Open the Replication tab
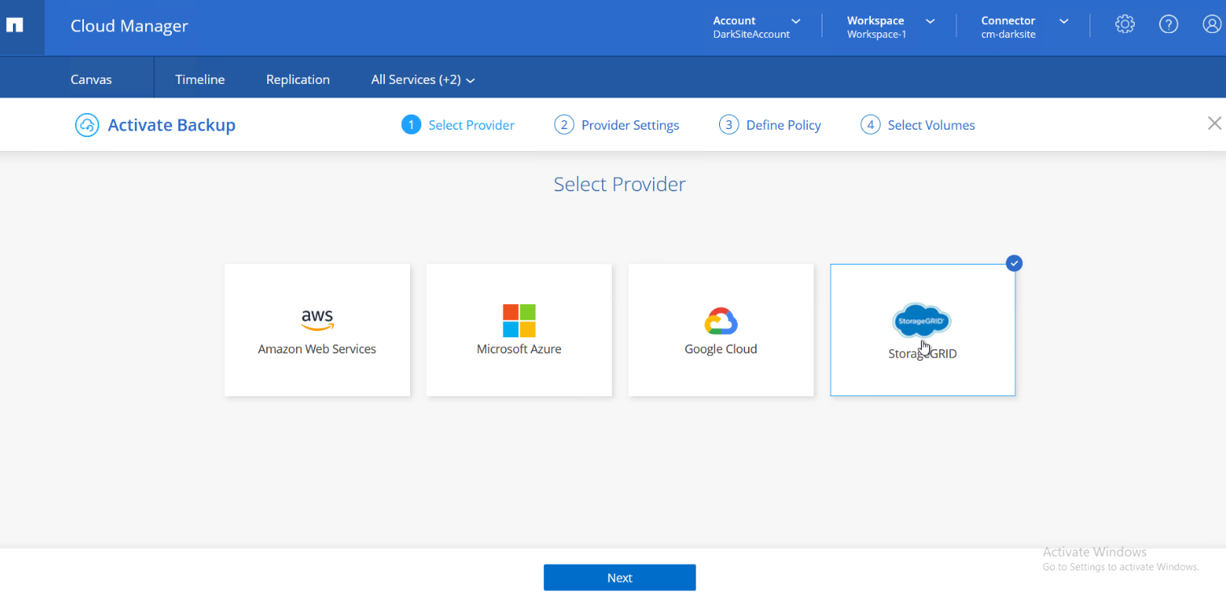Viewport: 1226px width, 597px height. (298, 79)
